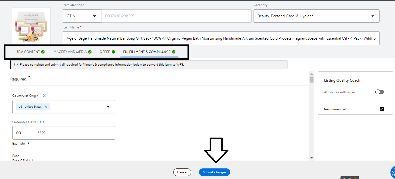This screenshot has height=179, width=395.
Task: Switch to the Imagery and Media tab
Action: click(72, 52)
